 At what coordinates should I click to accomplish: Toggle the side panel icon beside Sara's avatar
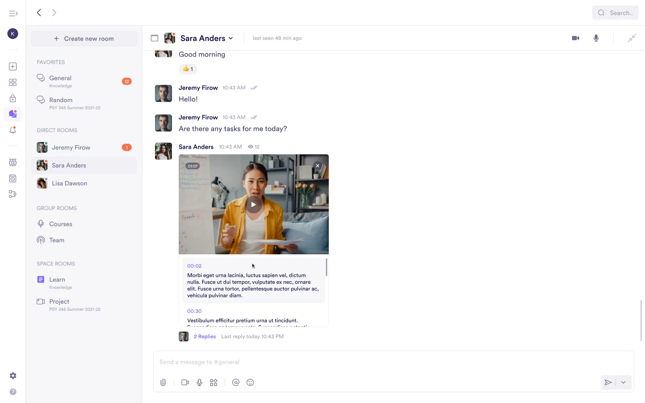pos(155,38)
